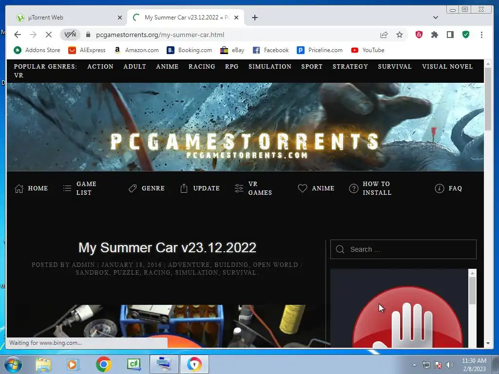Screen dimensions: 499x374
Task: Open the FAQ info menu item
Action: [448, 188]
